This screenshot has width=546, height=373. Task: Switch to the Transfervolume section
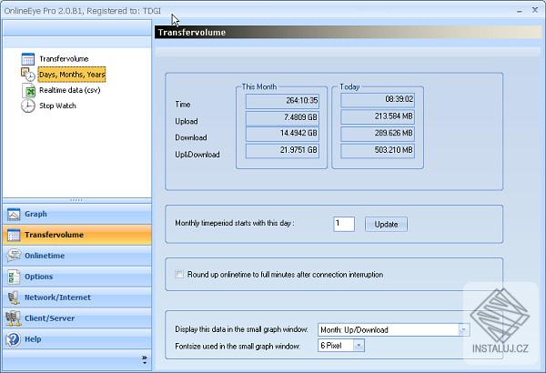[x=77, y=235]
